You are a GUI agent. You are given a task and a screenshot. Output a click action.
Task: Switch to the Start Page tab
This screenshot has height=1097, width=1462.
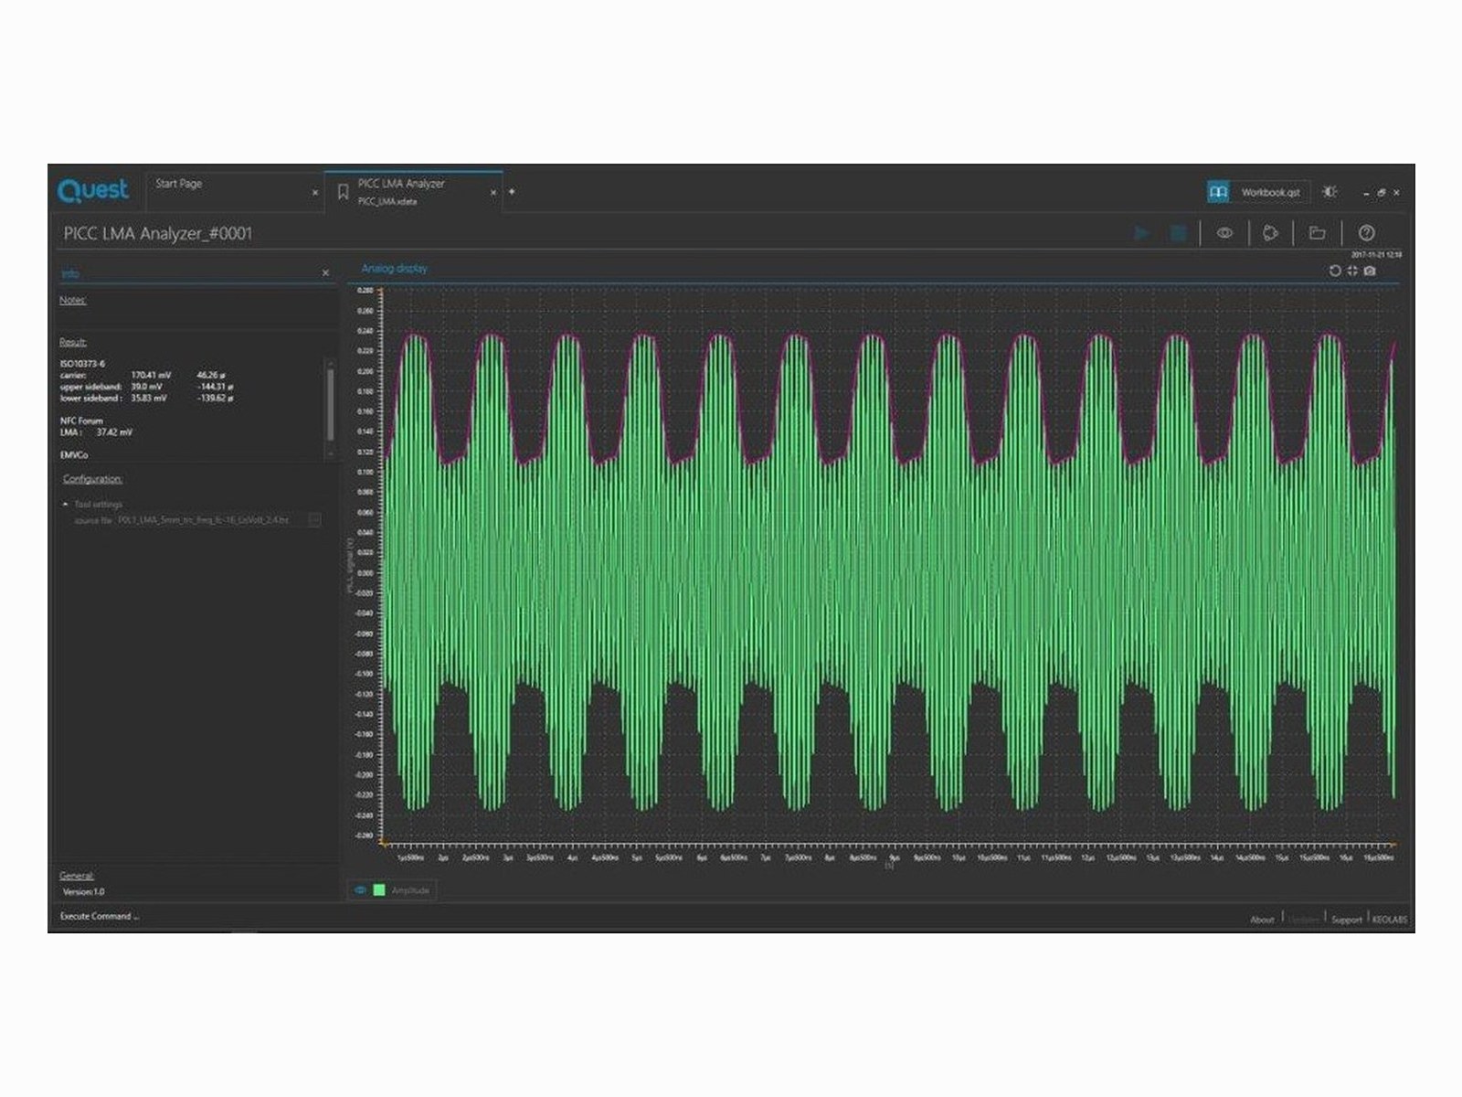[178, 184]
